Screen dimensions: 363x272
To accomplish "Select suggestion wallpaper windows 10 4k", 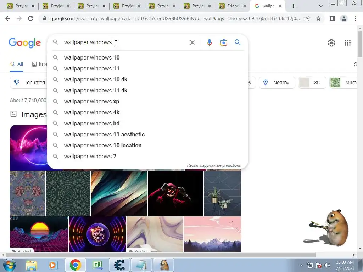I will pyautogui.click(x=147, y=80).
